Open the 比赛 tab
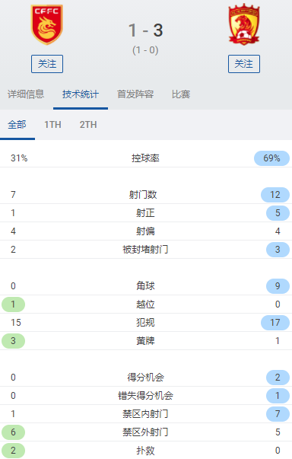The height and width of the screenshot is (459, 292). click(x=181, y=94)
